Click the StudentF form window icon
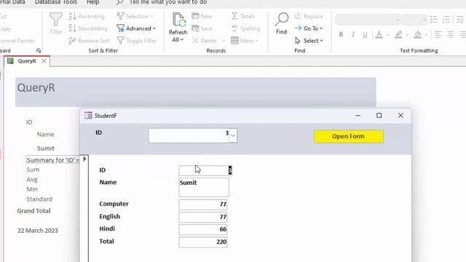 (x=88, y=115)
